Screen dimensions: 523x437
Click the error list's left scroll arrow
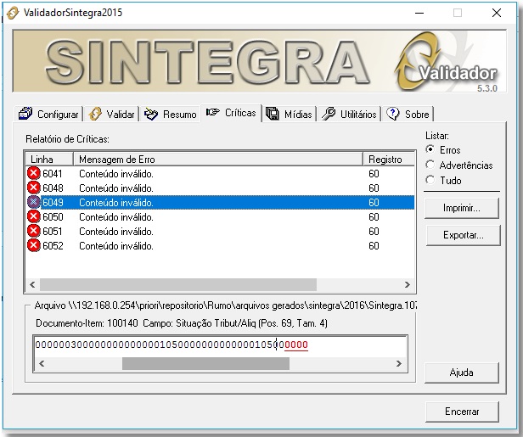point(32,284)
